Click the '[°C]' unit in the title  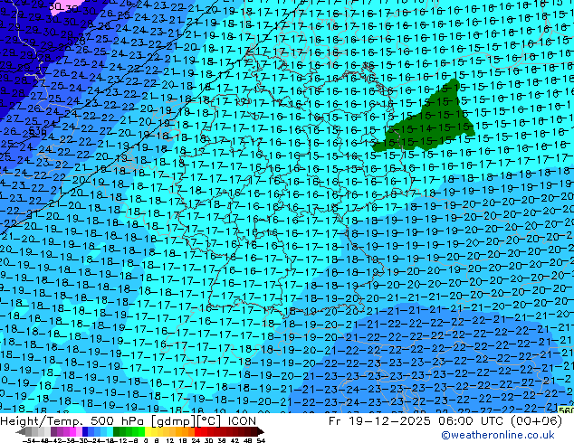pos(208,421)
